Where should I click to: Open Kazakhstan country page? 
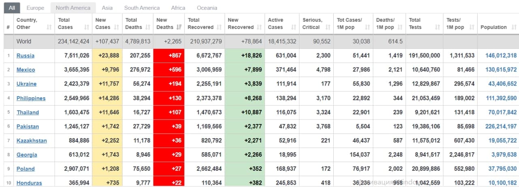(x=31, y=141)
